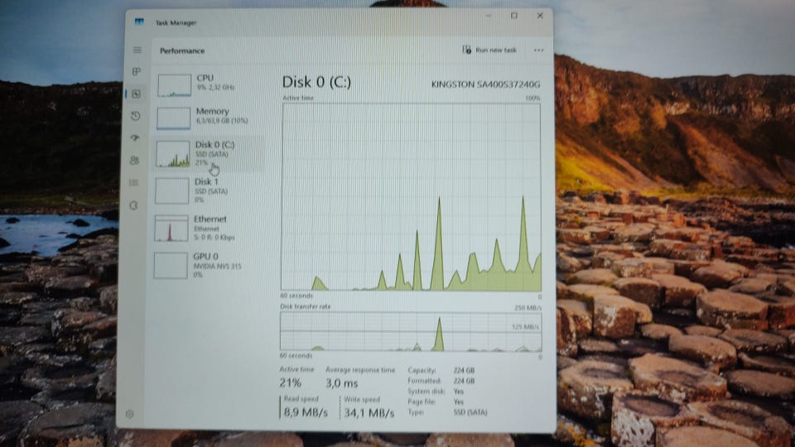
Task: Open the Startup apps icon
Action: coord(135,138)
